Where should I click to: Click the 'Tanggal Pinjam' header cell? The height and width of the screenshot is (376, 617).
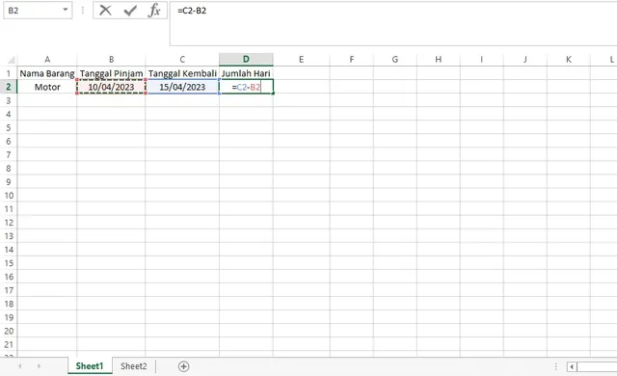coord(112,73)
